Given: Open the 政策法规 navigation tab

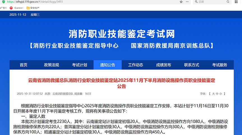Looking at the screenshot, I should click(52, 65).
